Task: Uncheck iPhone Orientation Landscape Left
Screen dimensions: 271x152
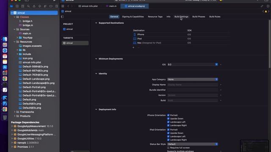Action: click(x=169, y=122)
